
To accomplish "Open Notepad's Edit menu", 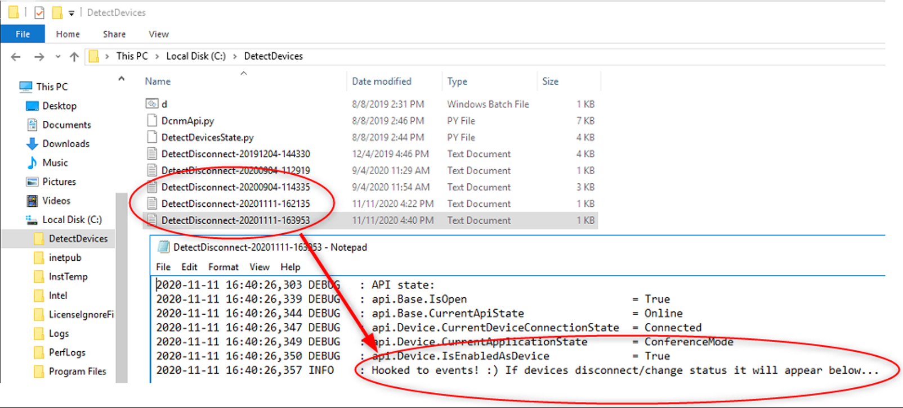I will 189,267.
